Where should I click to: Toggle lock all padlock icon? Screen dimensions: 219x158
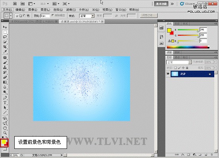[x=187, y=68]
